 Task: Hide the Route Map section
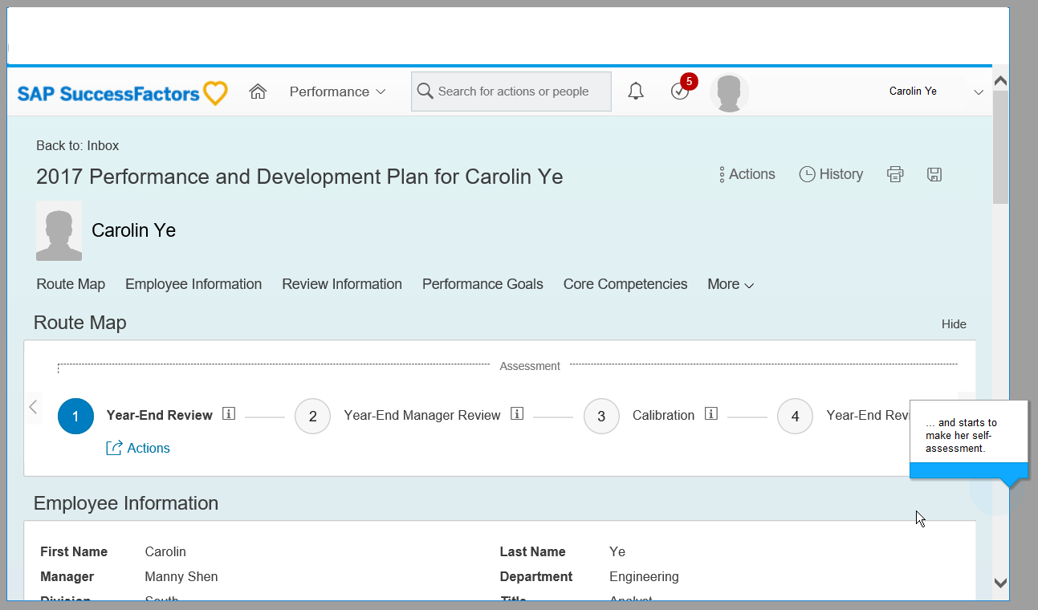pyautogui.click(x=954, y=324)
